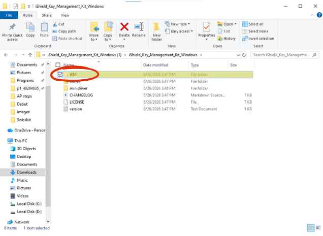Screen dimensions: 323x236
Task: Click the red Delete icon
Action: point(124,27)
